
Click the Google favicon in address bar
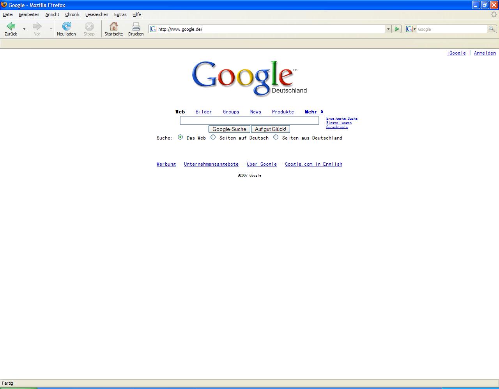[153, 29]
